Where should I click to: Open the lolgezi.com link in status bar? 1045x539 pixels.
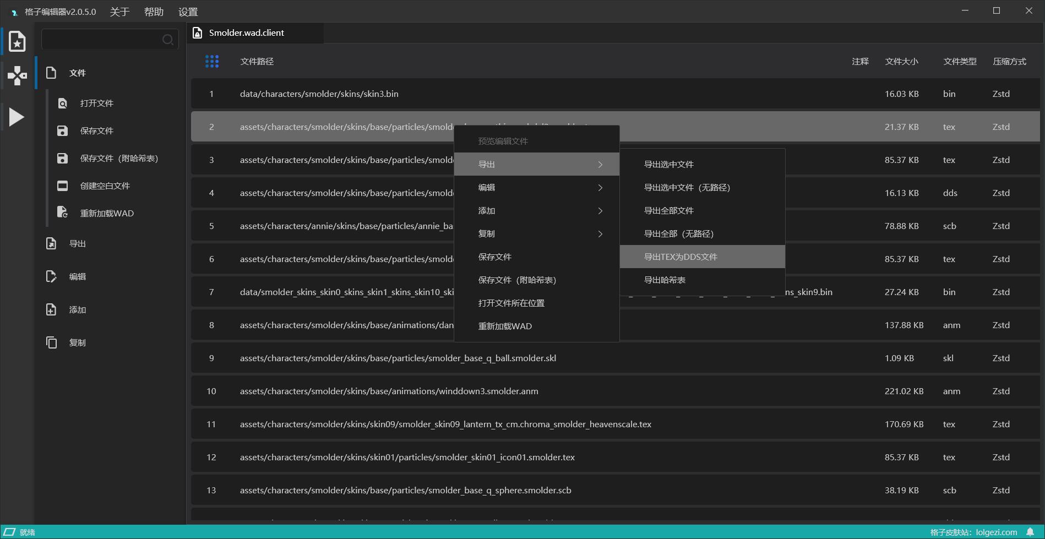(x=996, y=532)
